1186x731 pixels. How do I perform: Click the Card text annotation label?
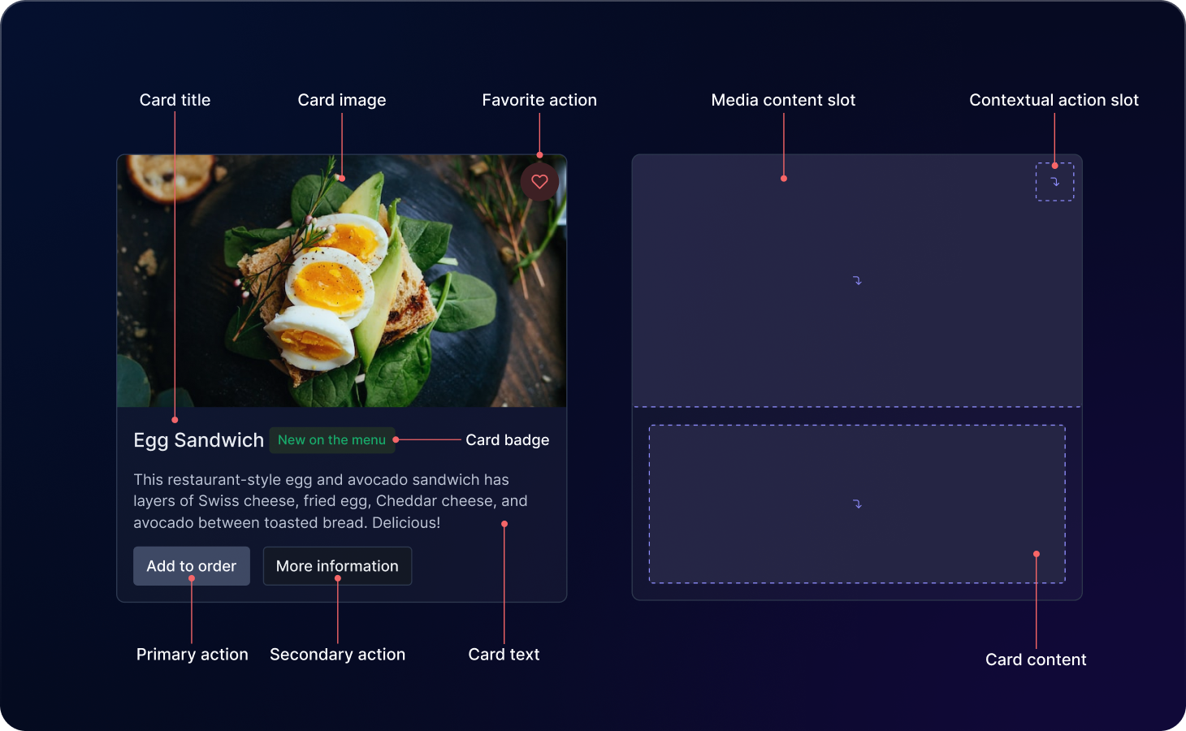click(x=504, y=655)
